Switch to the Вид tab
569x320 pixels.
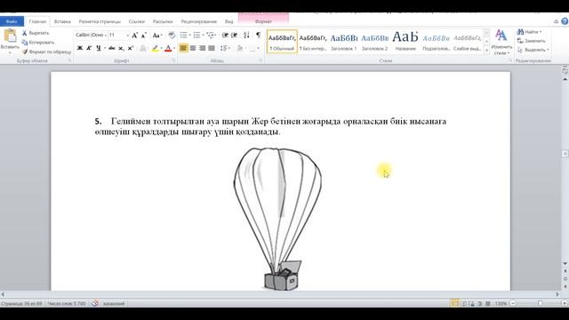click(x=229, y=21)
